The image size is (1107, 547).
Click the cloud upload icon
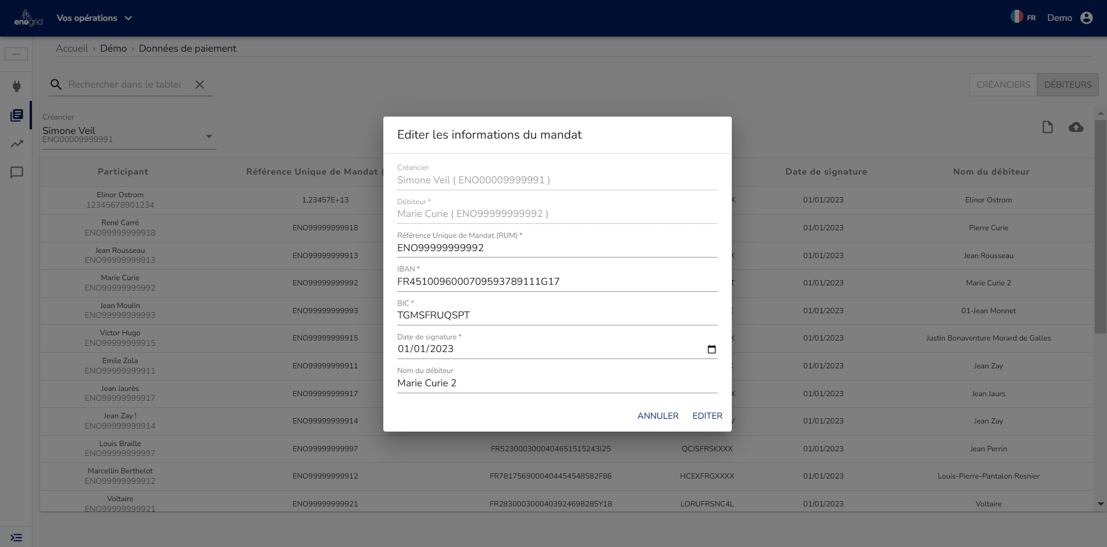[x=1076, y=127]
